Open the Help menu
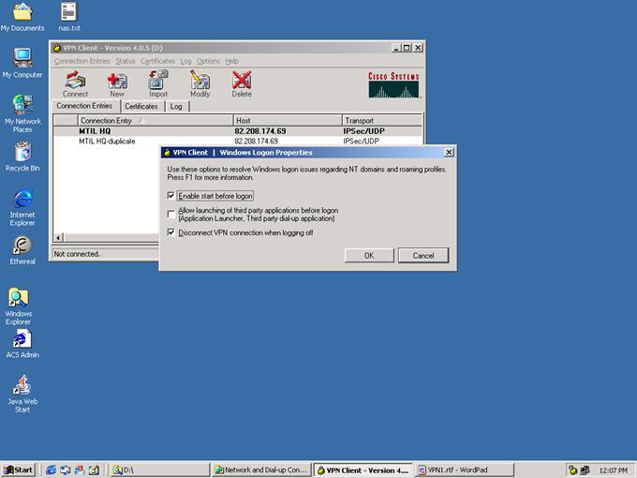Image resolution: width=637 pixels, height=478 pixels. pyautogui.click(x=231, y=61)
